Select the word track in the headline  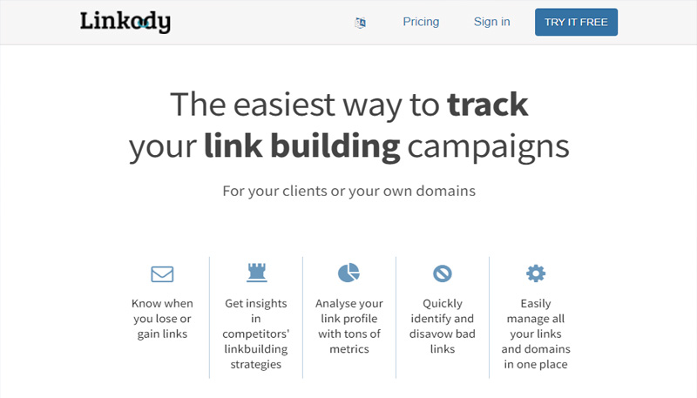488,105
